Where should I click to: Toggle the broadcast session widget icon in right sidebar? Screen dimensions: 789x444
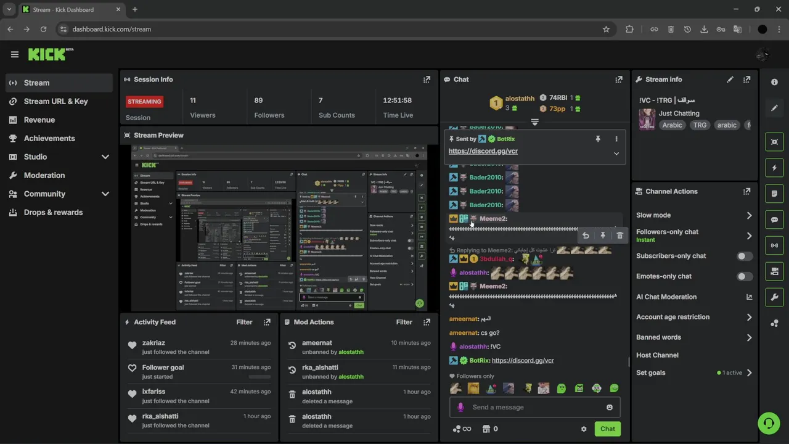774,245
